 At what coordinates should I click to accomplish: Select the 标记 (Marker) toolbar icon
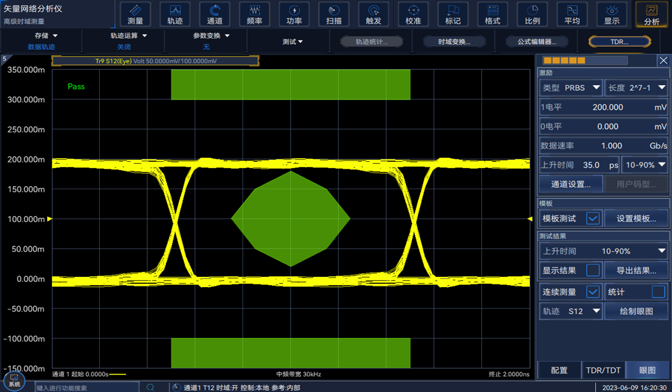pos(452,14)
